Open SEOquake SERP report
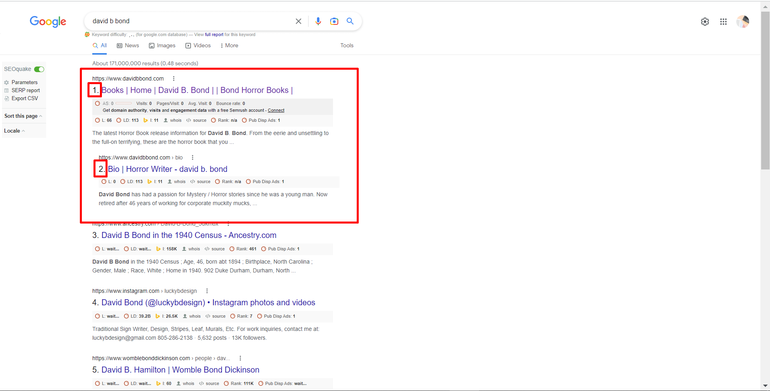Screen dimensions: 770x391 tap(22, 91)
